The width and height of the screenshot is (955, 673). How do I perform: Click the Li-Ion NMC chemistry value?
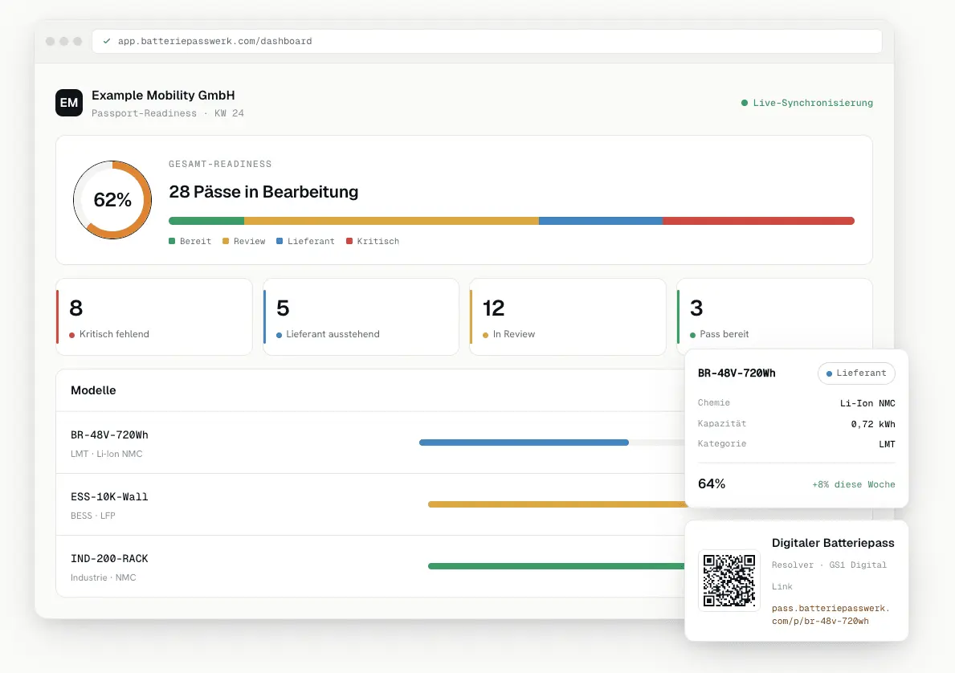(x=867, y=403)
